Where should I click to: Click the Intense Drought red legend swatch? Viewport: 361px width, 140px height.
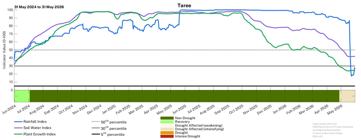click(x=167, y=136)
